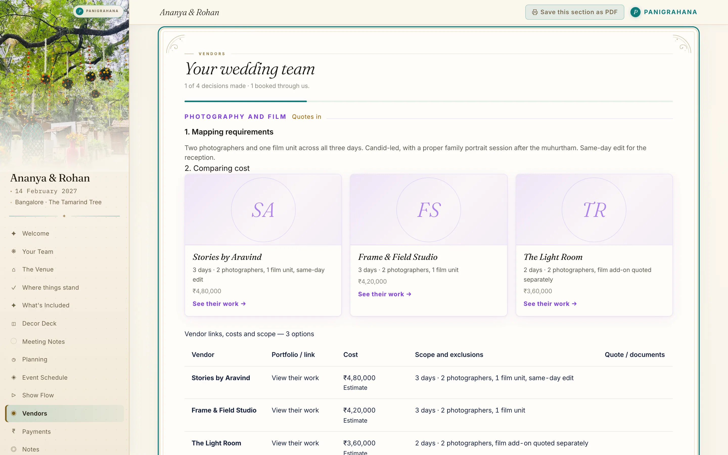Click the play triangle icon beside Show Flow
The width and height of the screenshot is (728, 455).
(14, 395)
